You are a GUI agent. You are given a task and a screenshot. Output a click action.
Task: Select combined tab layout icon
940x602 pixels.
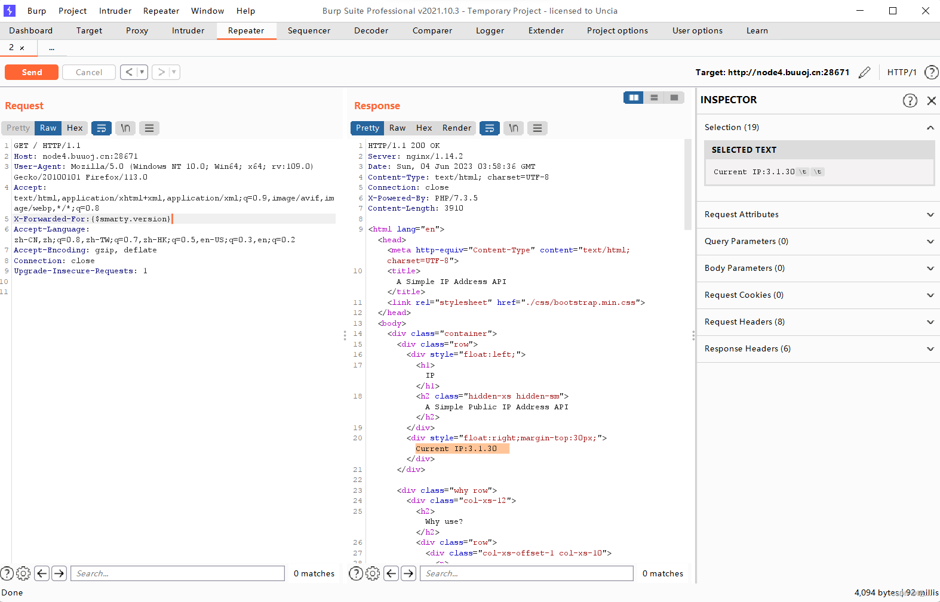tap(674, 97)
